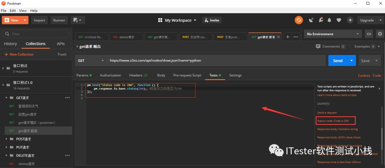Image resolution: width=385 pixels, height=168 pixels.
Task: Click the Cookies link
Action: tap(364, 75)
